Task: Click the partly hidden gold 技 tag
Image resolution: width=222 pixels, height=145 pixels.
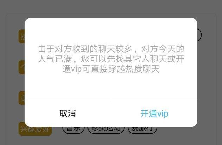Action: 21,36
